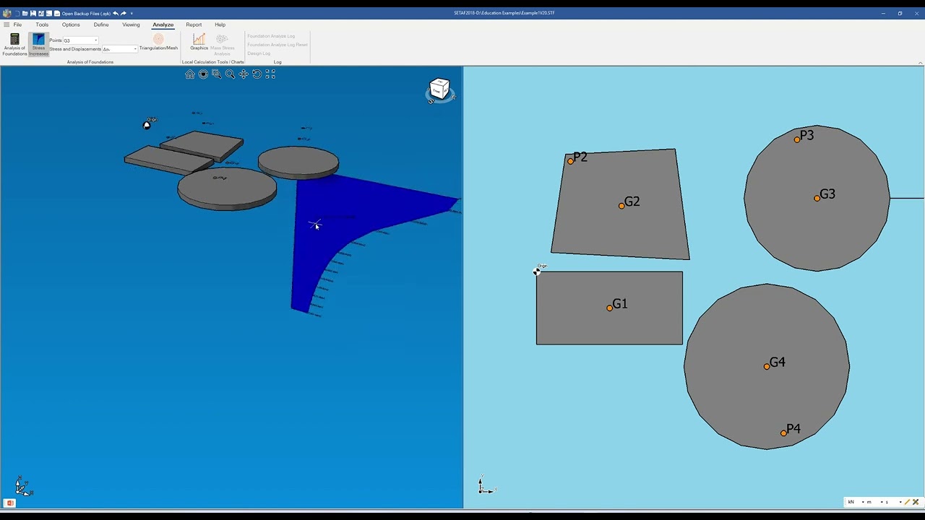
Task: Open the Report tab
Action: [x=194, y=25]
